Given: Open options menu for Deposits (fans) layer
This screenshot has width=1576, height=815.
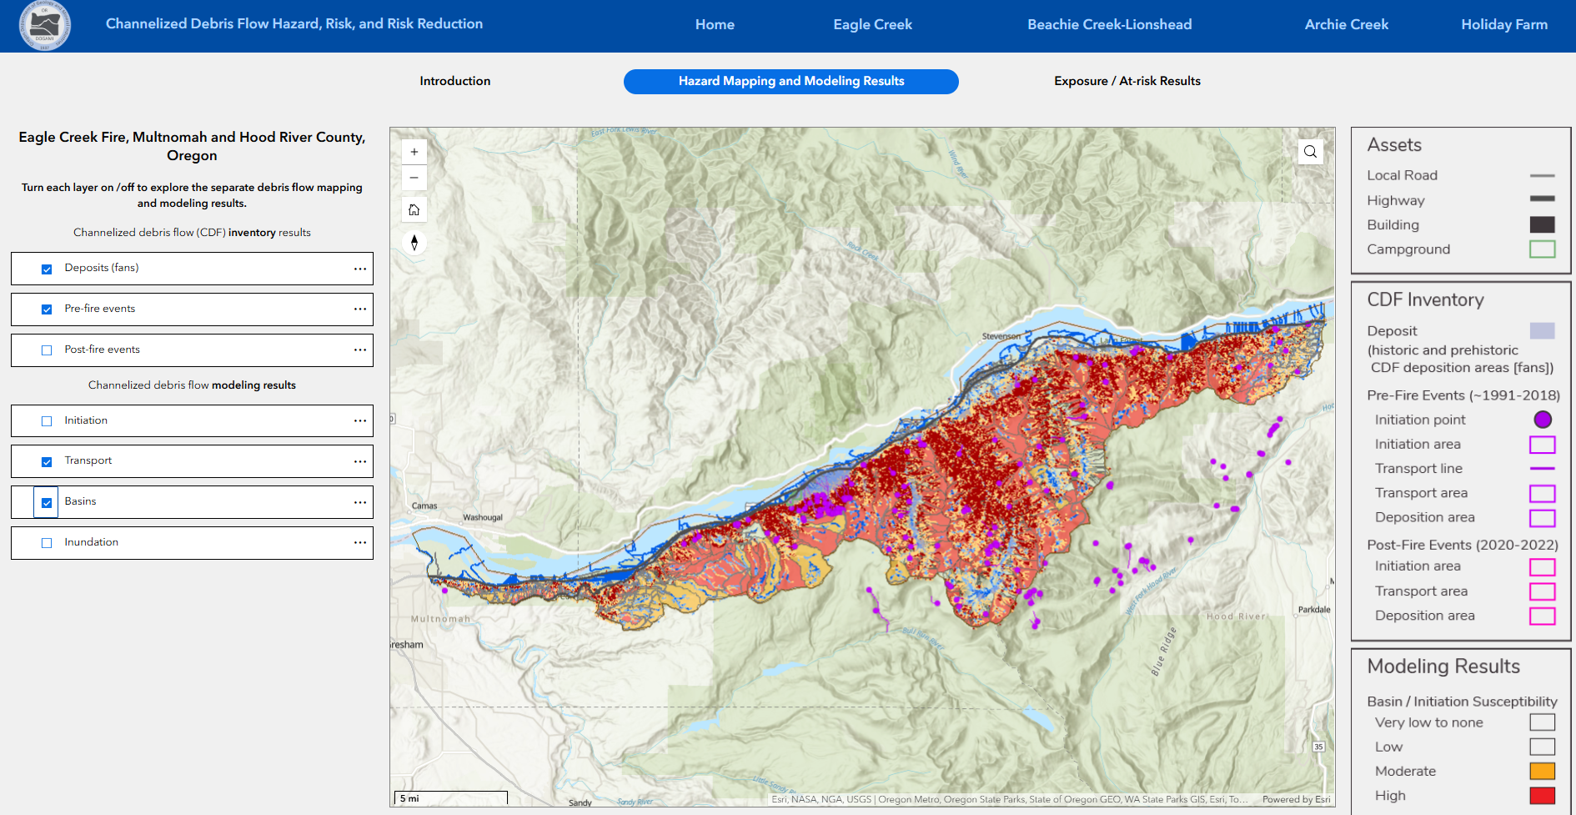Looking at the screenshot, I should point(359,268).
